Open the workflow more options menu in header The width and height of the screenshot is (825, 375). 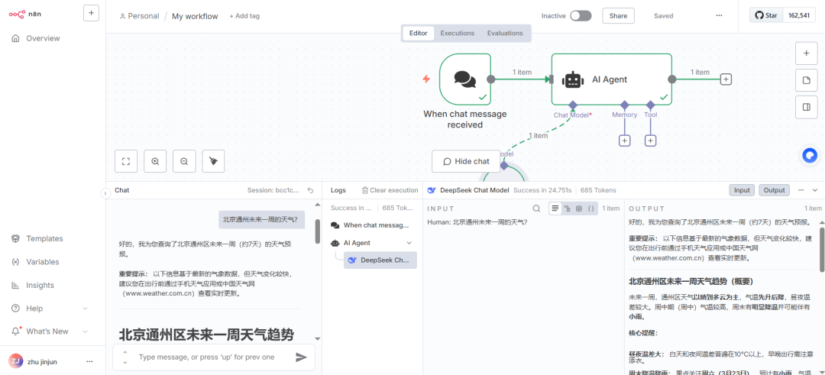(720, 16)
